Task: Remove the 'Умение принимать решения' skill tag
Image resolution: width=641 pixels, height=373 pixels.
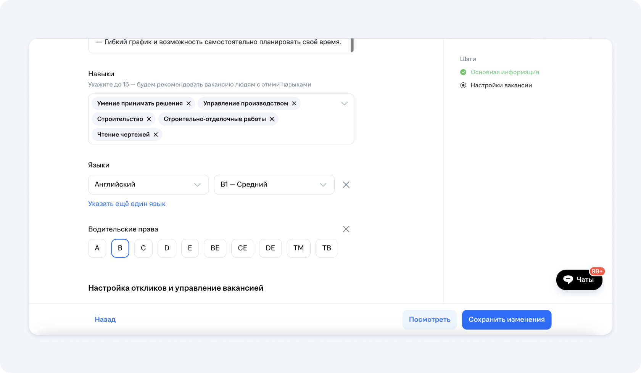Action: tap(188, 103)
